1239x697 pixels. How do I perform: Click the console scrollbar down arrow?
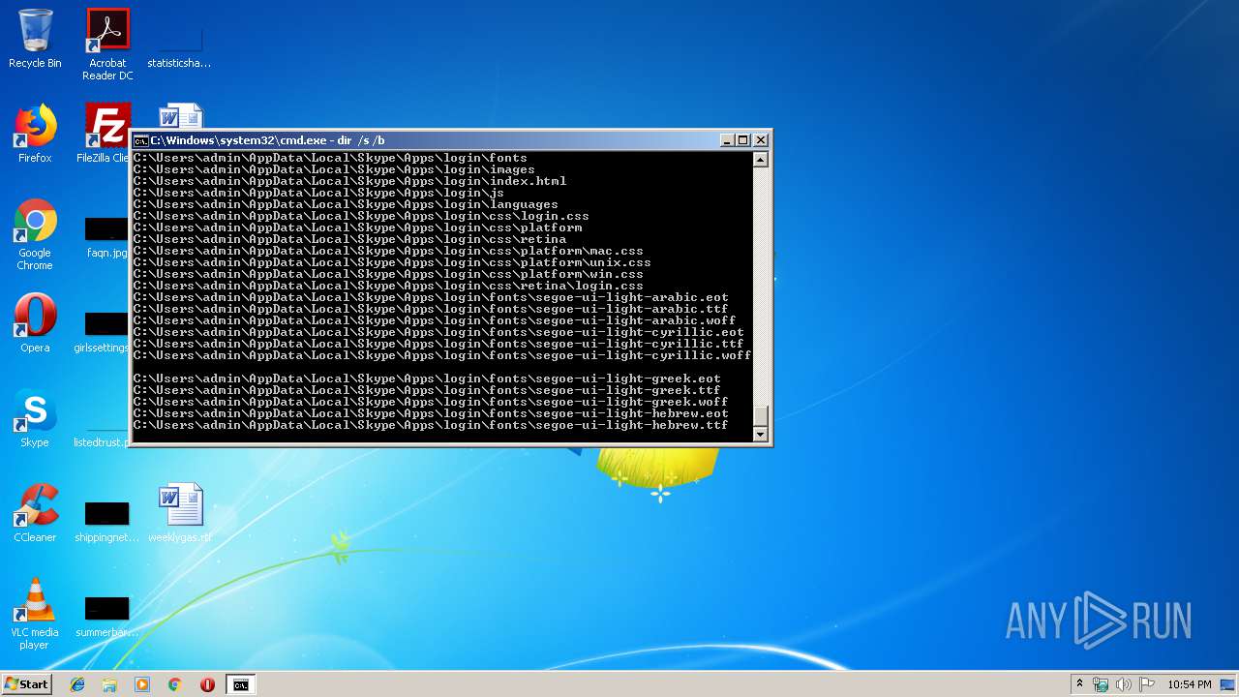761,435
